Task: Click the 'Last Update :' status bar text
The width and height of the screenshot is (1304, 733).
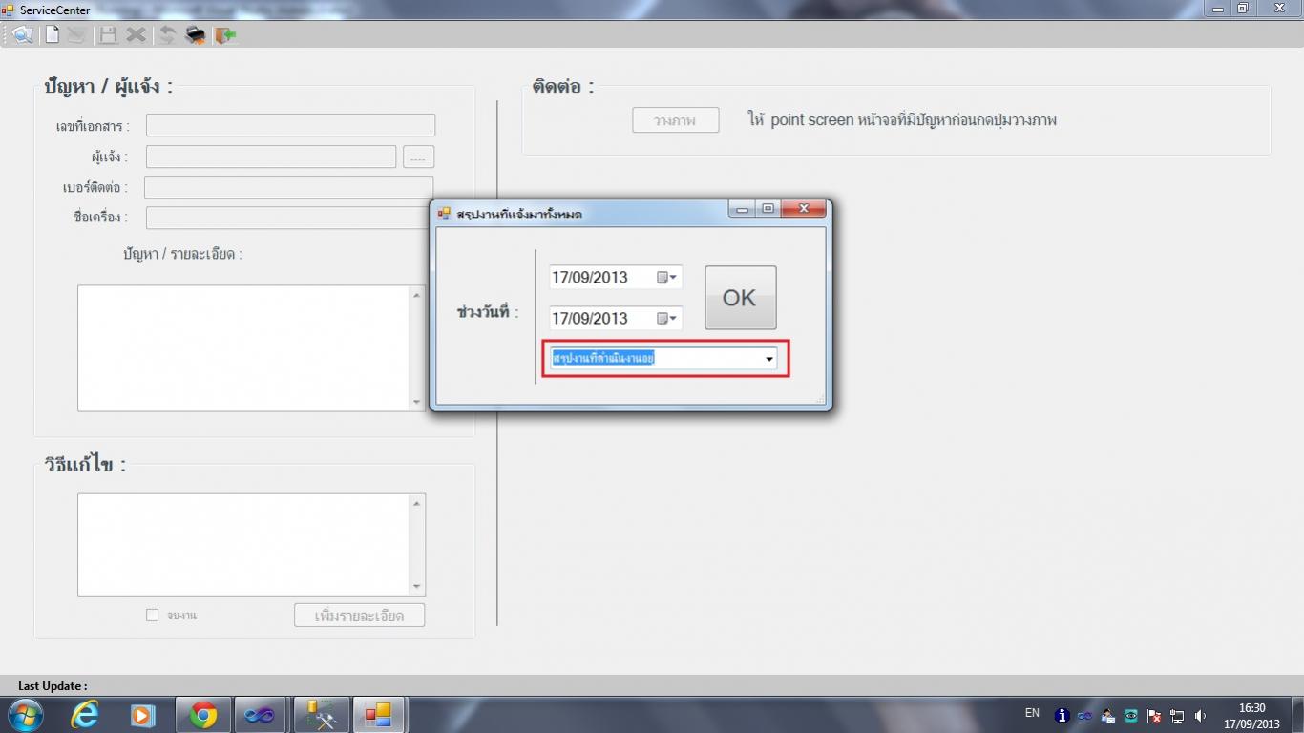Action: click(x=53, y=686)
